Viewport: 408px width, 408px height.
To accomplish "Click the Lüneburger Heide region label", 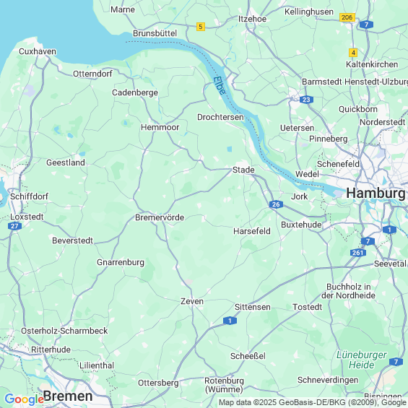I will [x=362, y=360].
